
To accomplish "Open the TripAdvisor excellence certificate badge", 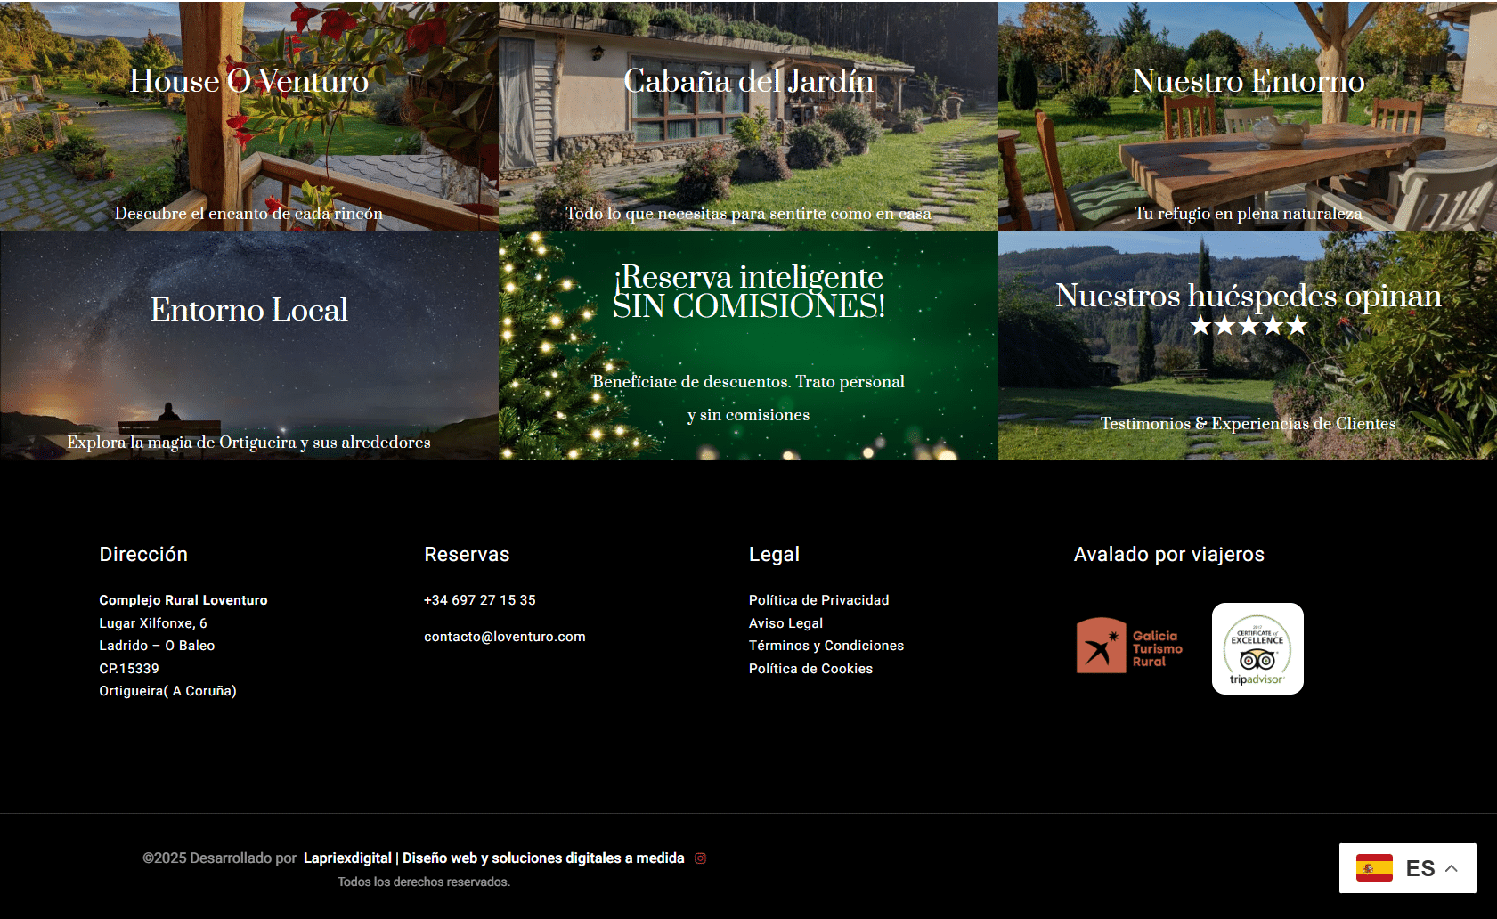I will (1257, 648).
